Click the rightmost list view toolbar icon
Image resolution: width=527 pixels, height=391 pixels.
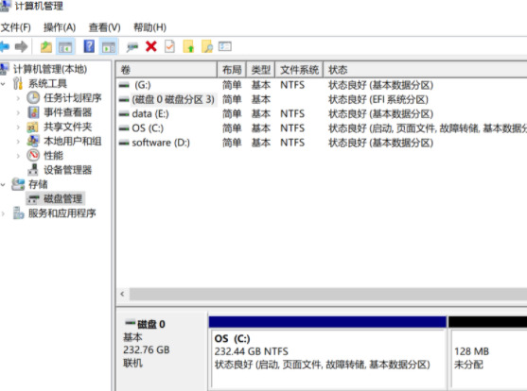click(x=225, y=46)
